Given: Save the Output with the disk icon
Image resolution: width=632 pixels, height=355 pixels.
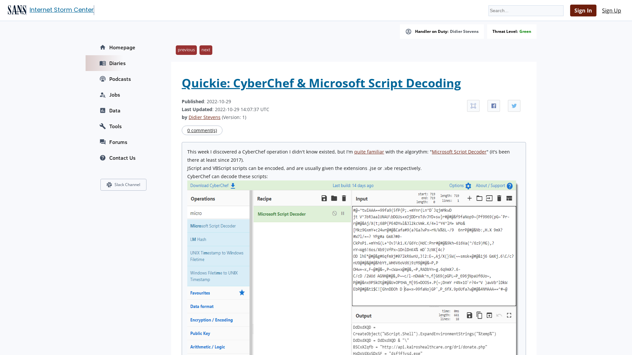Looking at the screenshot, I should [x=469, y=315].
